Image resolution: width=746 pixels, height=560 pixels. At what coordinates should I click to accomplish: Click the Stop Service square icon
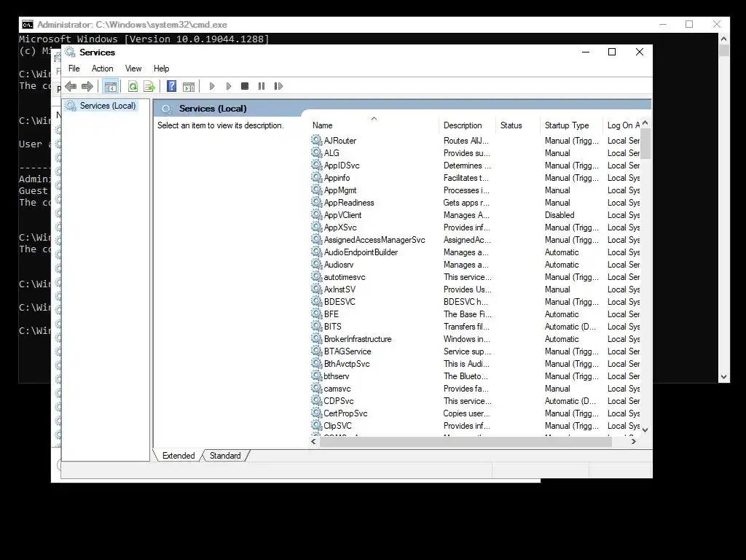245,86
